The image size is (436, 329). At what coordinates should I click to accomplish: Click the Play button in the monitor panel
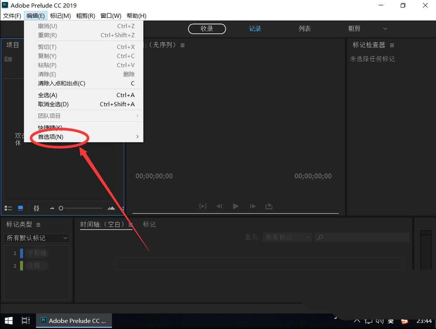point(235,206)
